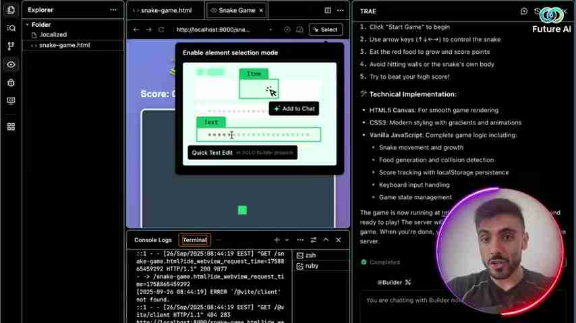Viewport: 576px width, 323px height.
Task: Click Quick Text Edit label
Action: click(212, 153)
